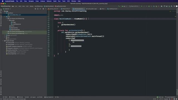The image size is (178, 100).
Task: Click the Search Everywhere magnifier icon
Action: 174,6
